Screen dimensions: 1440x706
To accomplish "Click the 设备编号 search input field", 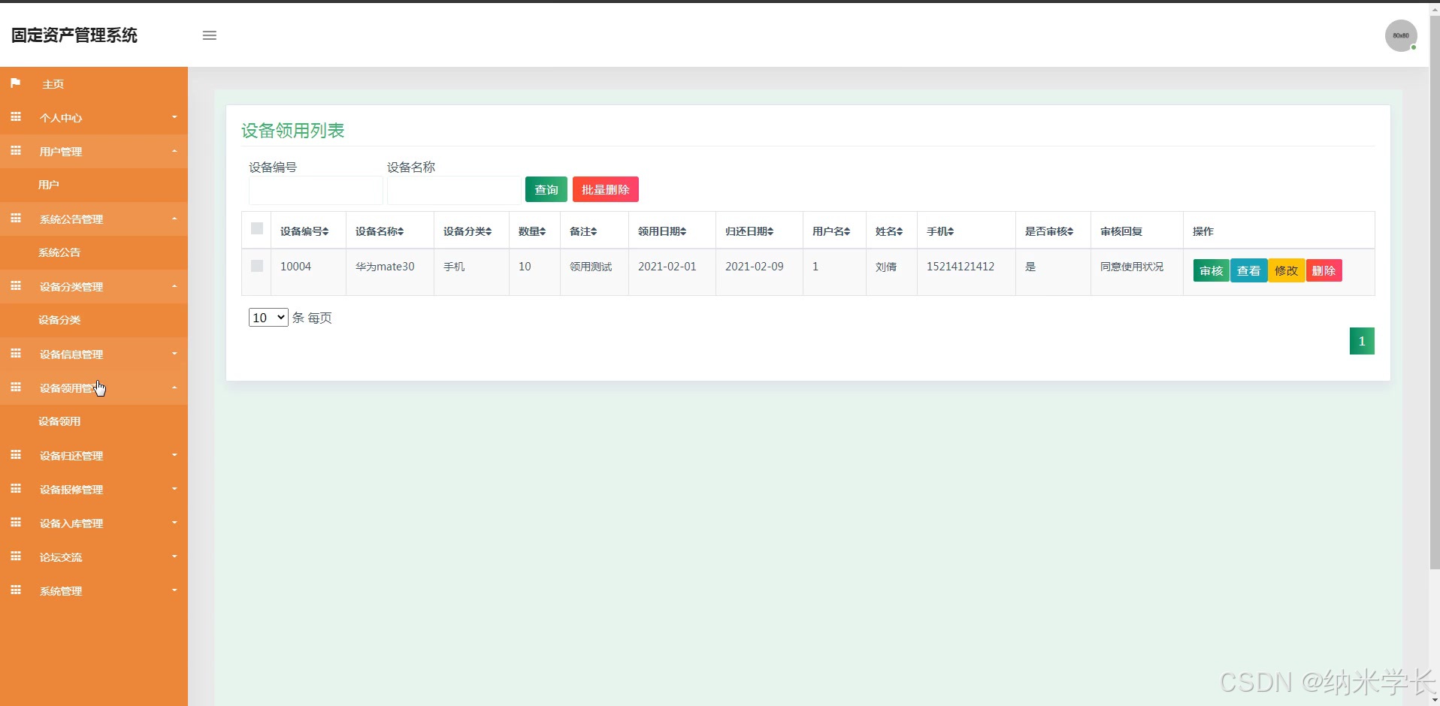I will coord(316,191).
